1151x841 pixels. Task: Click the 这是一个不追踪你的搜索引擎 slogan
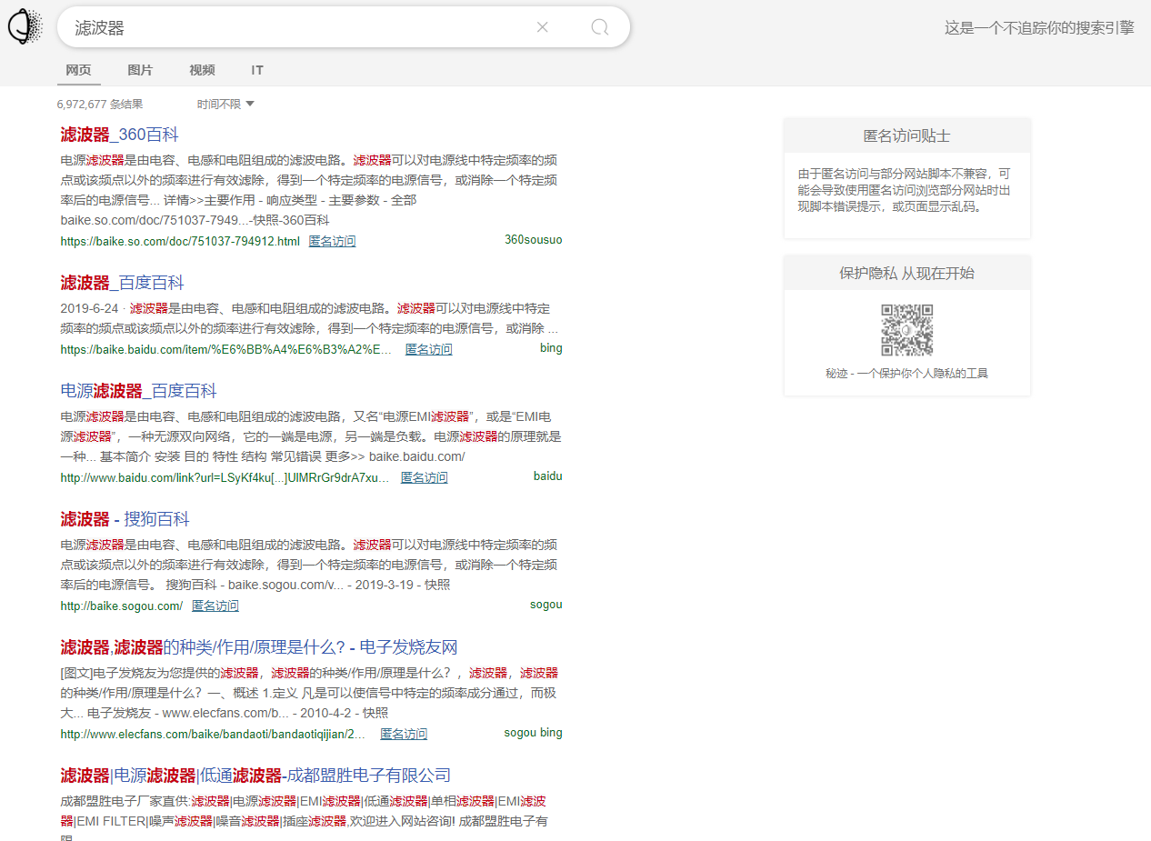pos(1039,28)
